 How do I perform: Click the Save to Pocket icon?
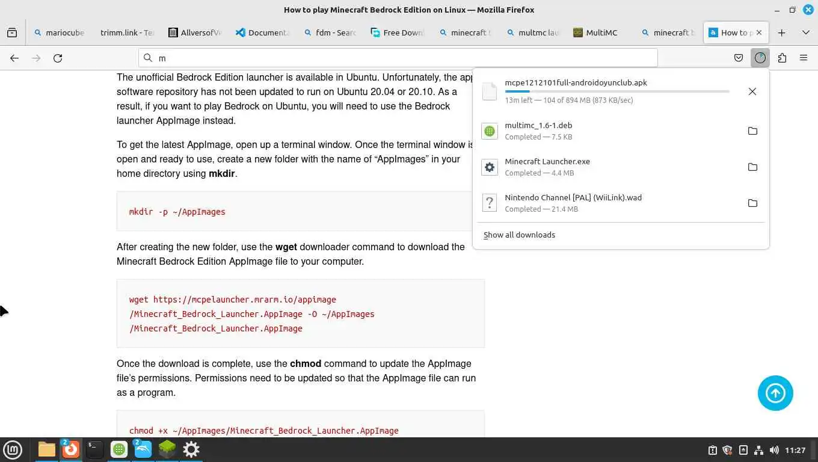(x=739, y=58)
